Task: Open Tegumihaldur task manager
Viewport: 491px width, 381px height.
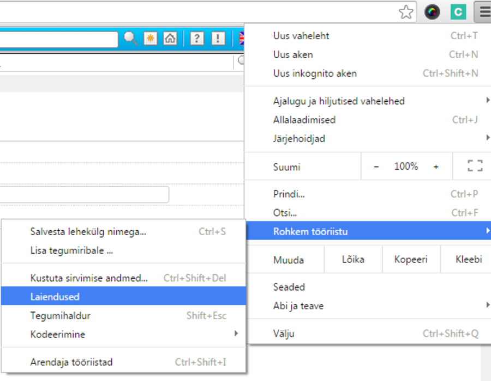Action: [x=123, y=316]
